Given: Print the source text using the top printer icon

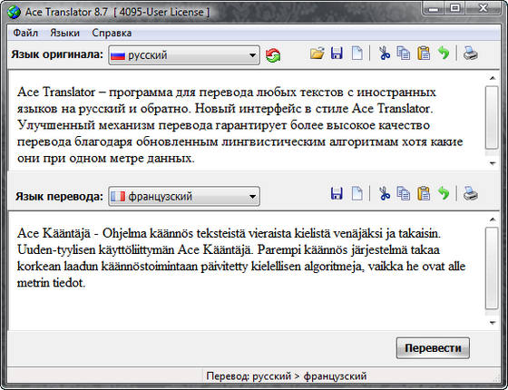Looking at the screenshot, I should (x=470, y=53).
